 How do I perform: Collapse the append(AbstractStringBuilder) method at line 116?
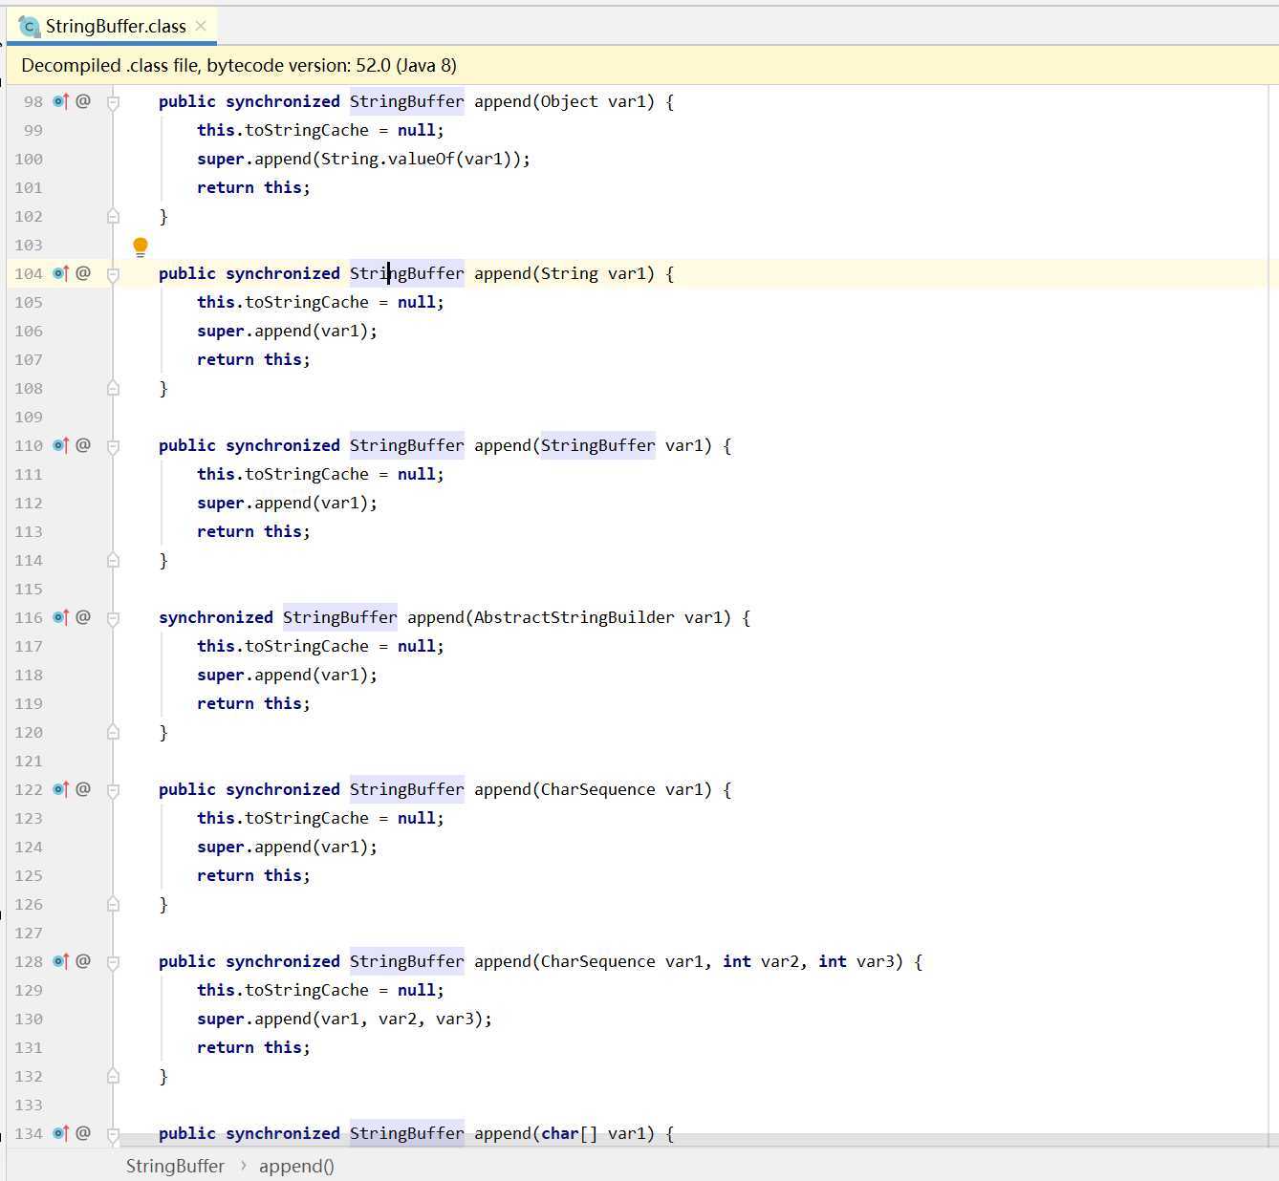(113, 618)
